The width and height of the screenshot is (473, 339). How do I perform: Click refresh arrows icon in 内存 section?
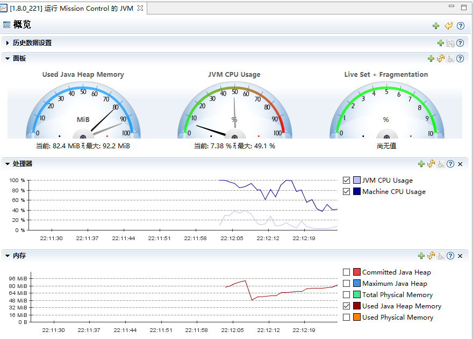431,255
